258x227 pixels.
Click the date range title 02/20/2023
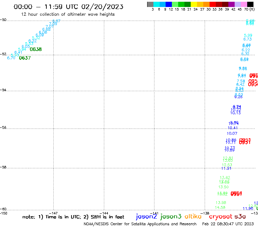tap(102, 7)
